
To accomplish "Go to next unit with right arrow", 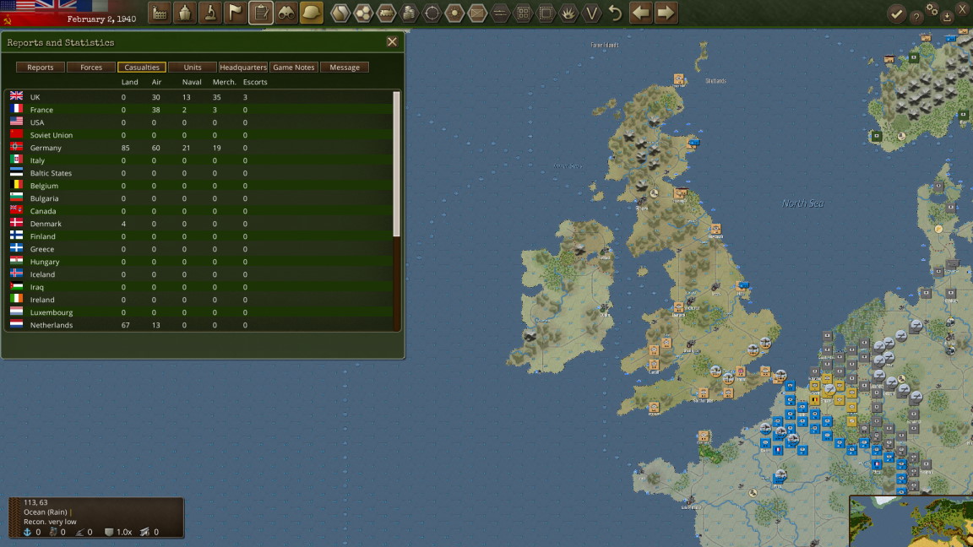I will tap(666, 13).
